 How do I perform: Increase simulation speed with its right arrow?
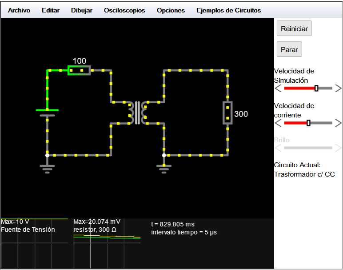pos(338,89)
